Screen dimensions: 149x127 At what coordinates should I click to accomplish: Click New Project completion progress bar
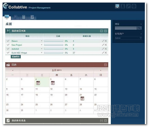click(x=54, y=45)
